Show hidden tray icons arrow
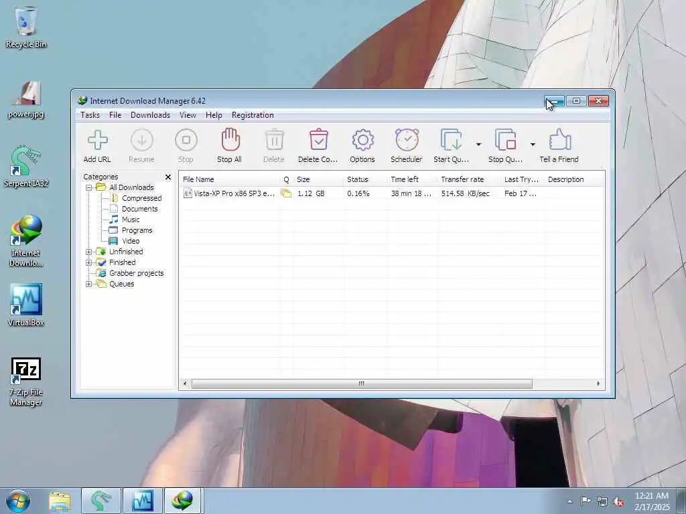Image resolution: width=686 pixels, height=514 pixels. tap(569, 502)
